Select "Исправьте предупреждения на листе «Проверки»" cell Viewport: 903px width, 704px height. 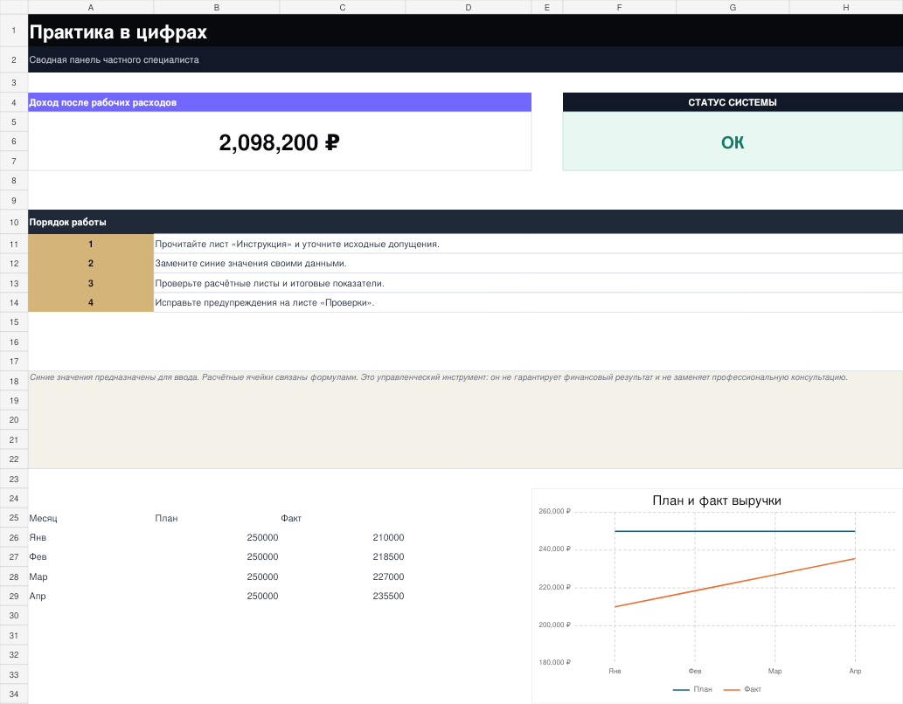coord(528,303)
